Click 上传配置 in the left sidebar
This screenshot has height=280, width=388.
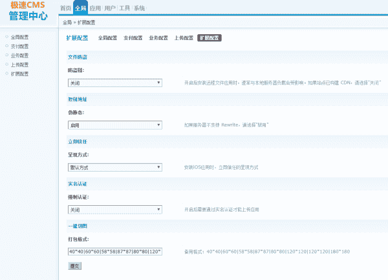pos(19,65)
